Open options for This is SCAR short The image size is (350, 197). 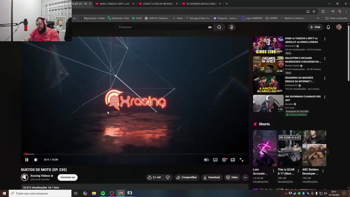point(298,171)
